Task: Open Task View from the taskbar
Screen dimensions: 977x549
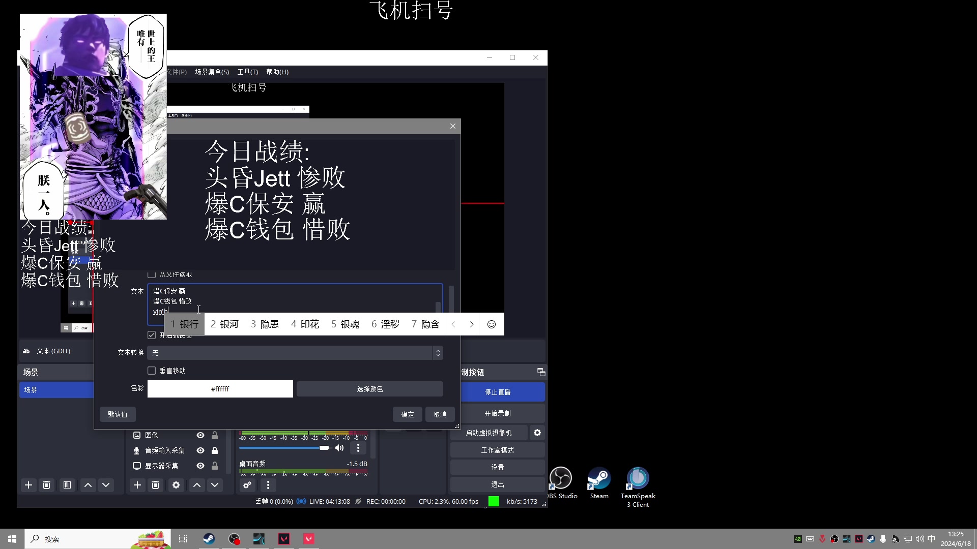Action: tap(183, 539)
